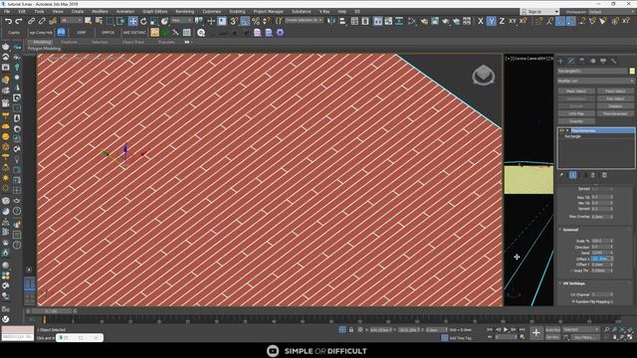Toggle Angle Snap icon

(245, 21)
